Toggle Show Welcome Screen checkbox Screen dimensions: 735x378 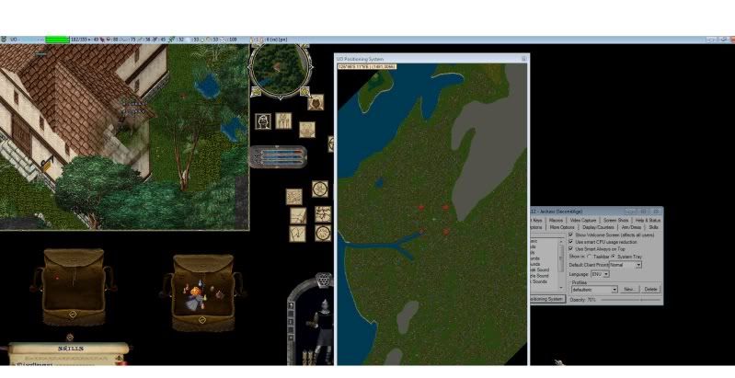point(570,235)
